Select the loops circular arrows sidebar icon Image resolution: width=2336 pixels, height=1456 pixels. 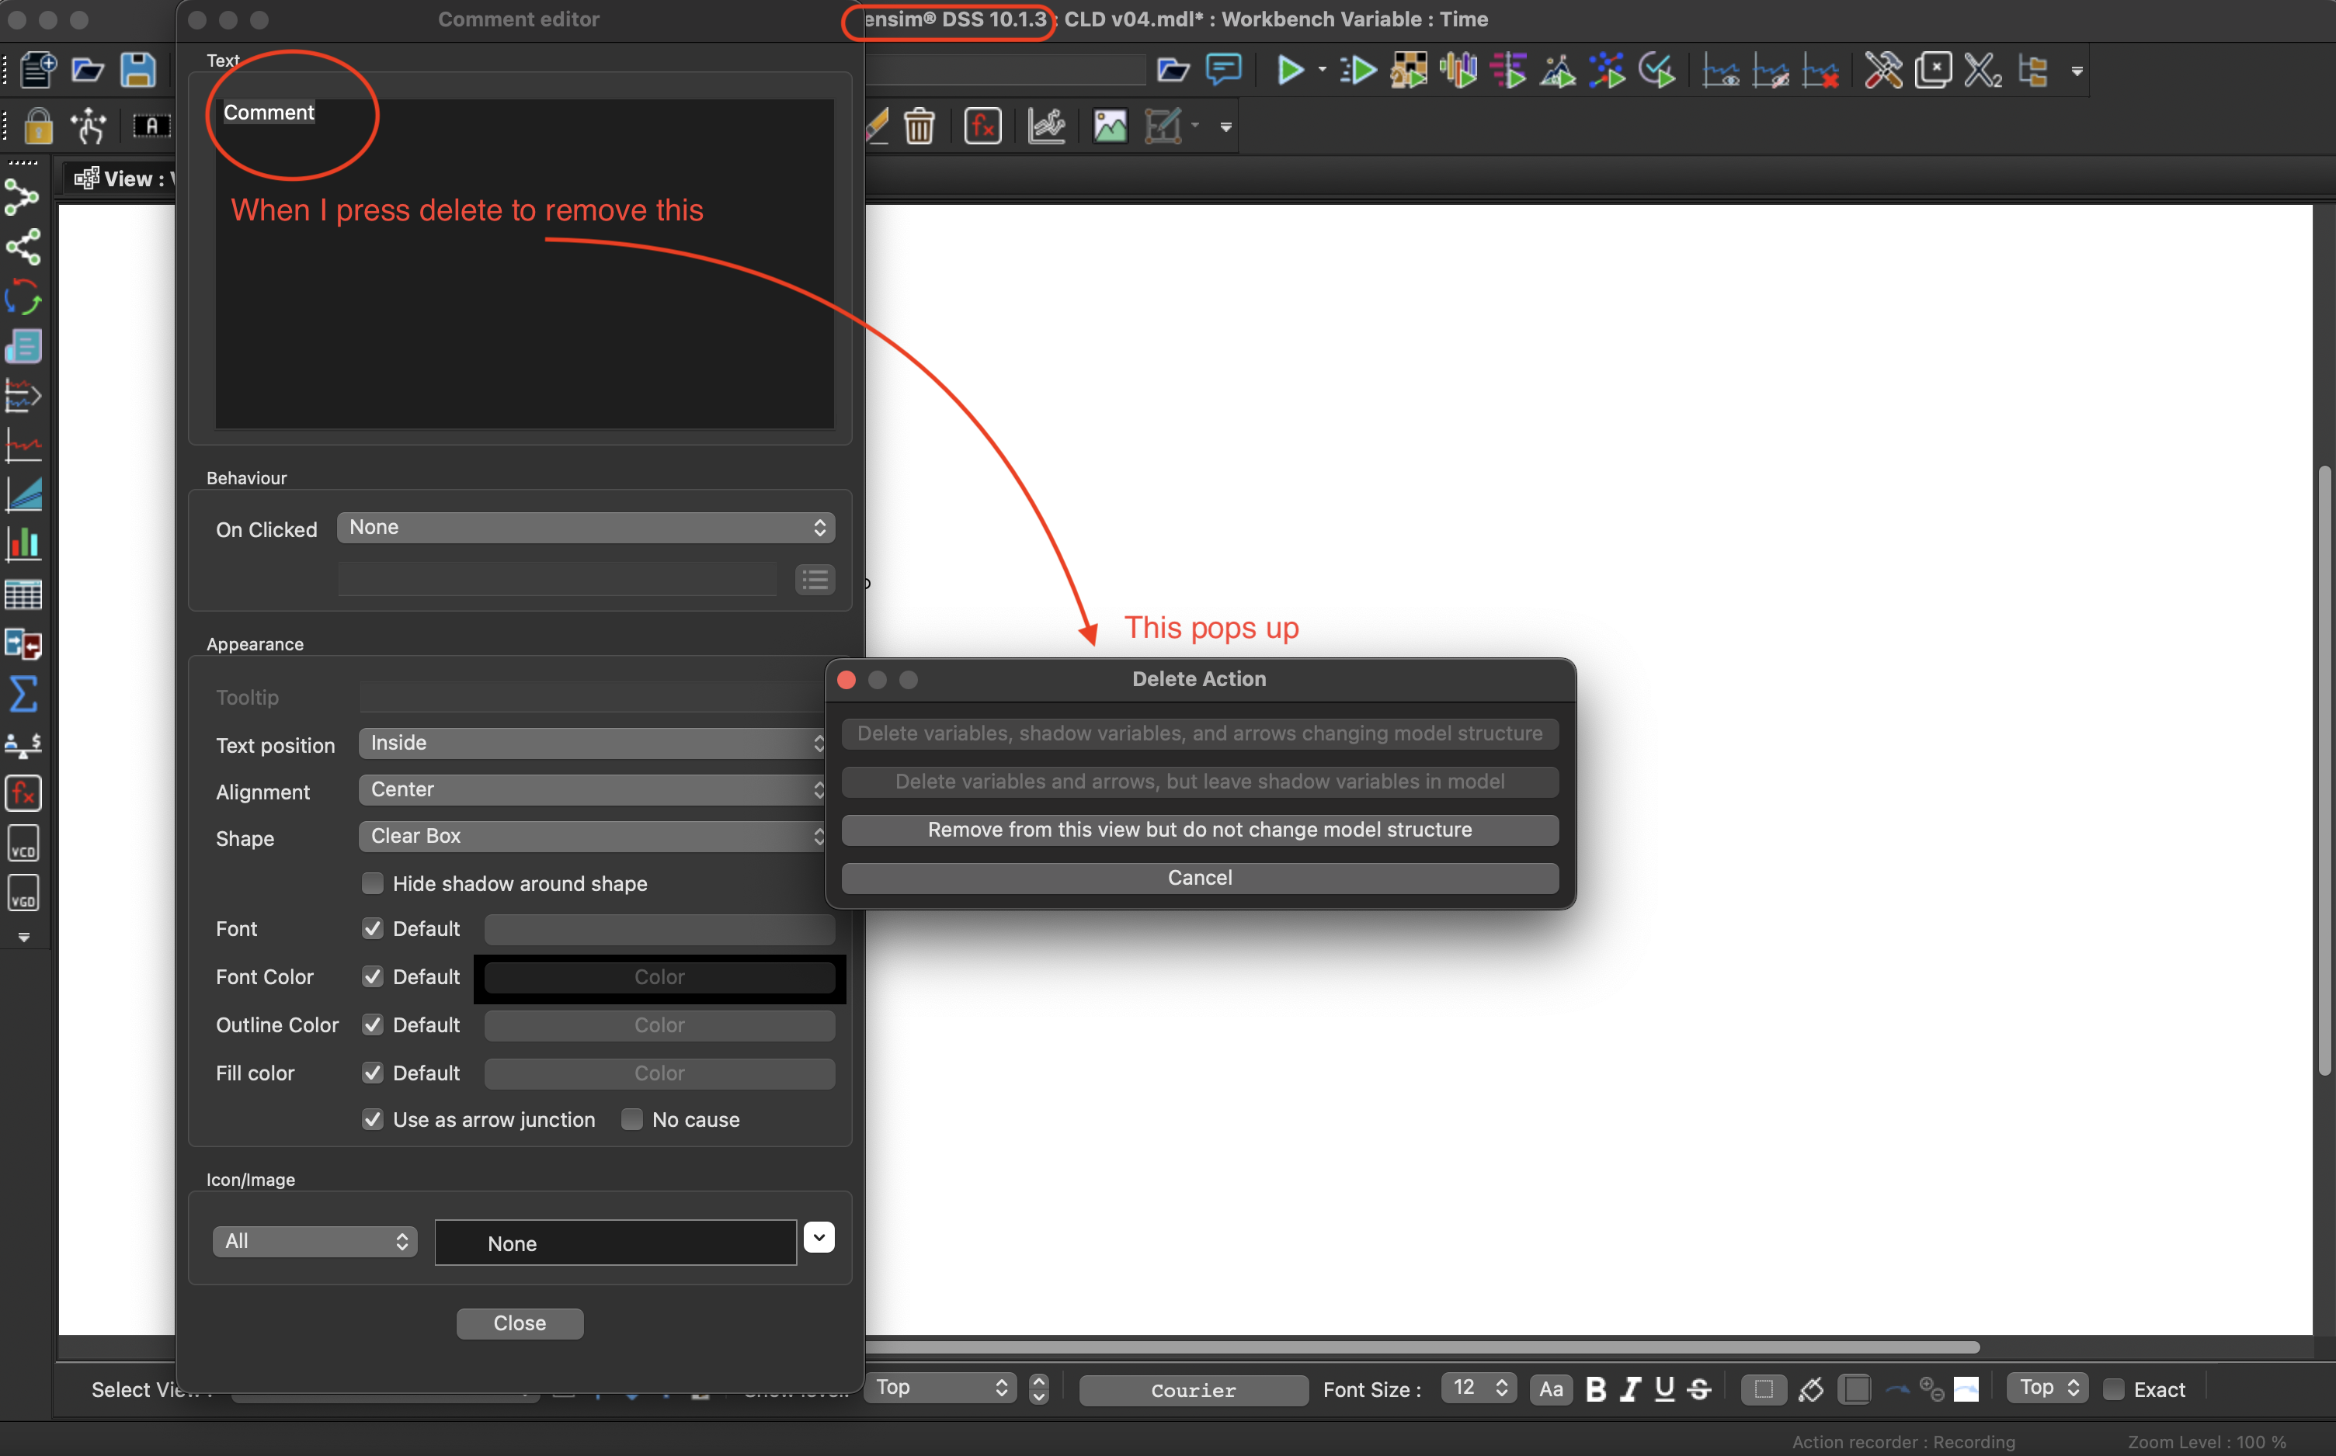click(23, 296)
